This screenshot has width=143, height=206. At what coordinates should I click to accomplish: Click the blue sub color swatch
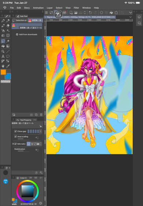[x=8, y=76]
